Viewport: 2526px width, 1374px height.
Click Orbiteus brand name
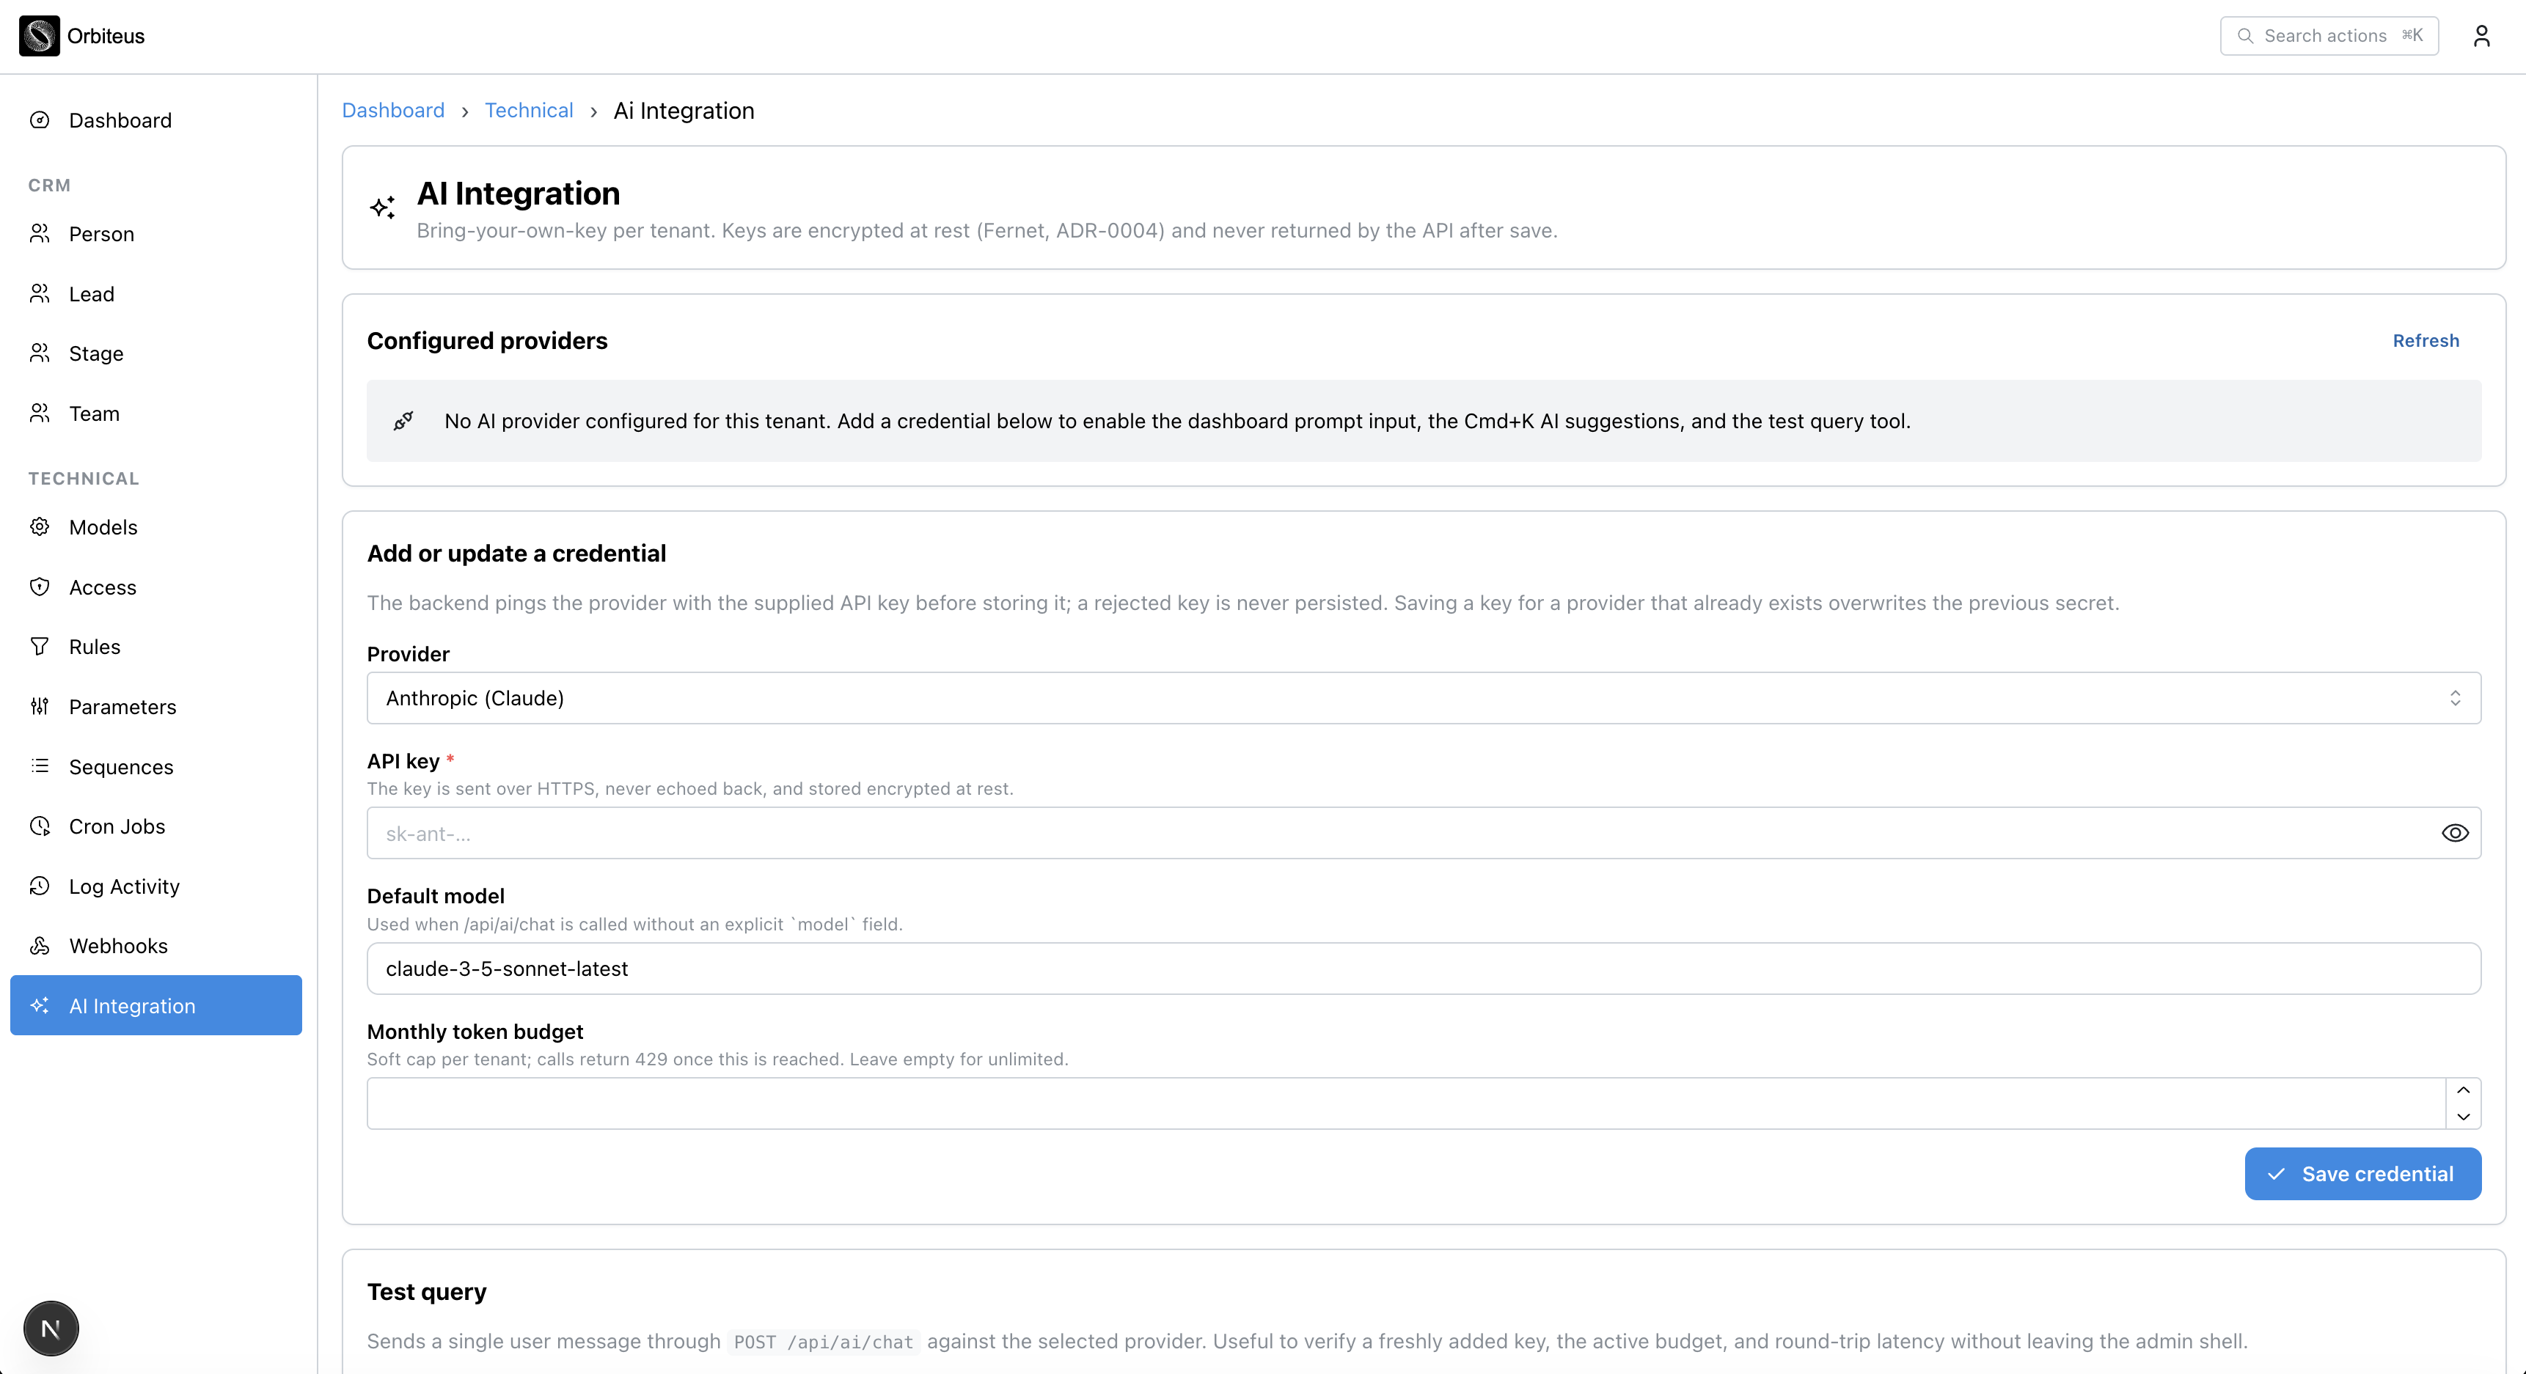point(106,36)
